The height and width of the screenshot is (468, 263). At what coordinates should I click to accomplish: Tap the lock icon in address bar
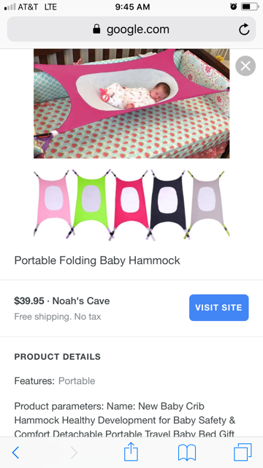[x=96, y=29]
